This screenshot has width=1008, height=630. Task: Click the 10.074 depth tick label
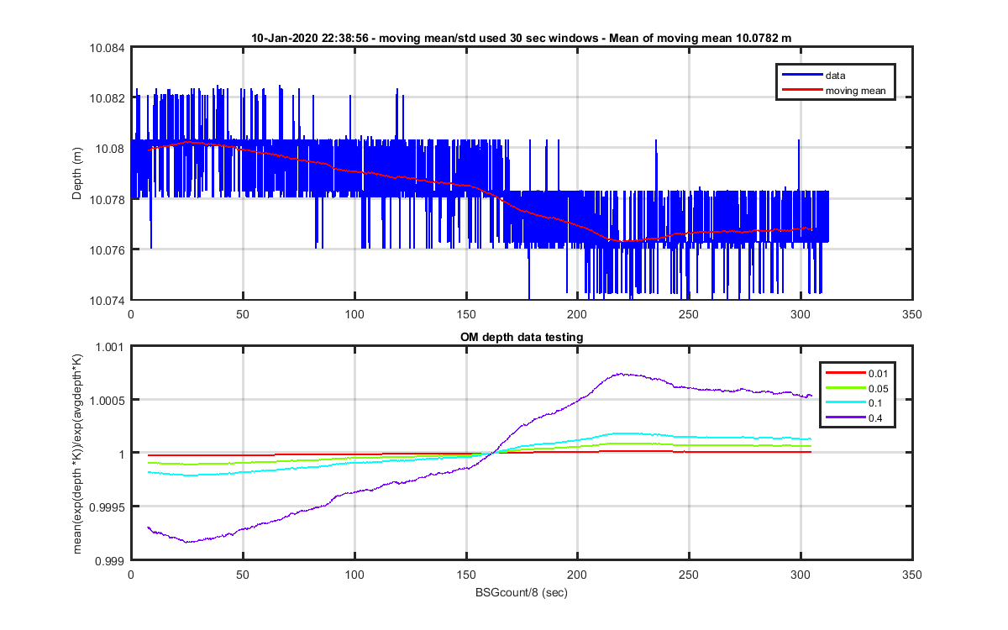[x=107, y=300]
